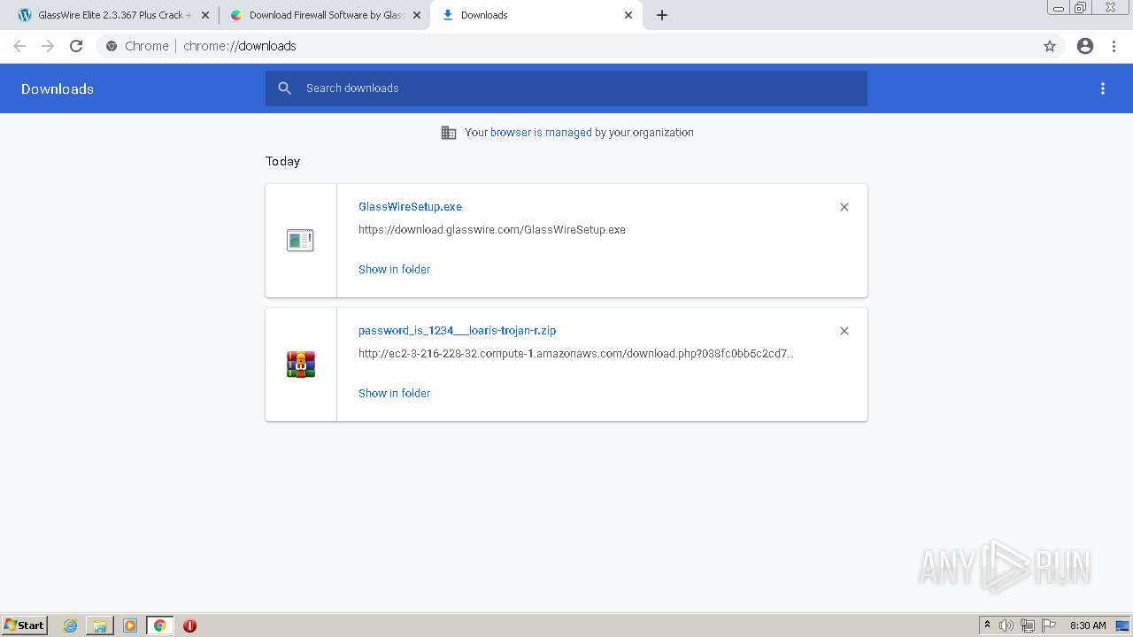Click the GlassWireSetup.exe file icon

point(300,240)
